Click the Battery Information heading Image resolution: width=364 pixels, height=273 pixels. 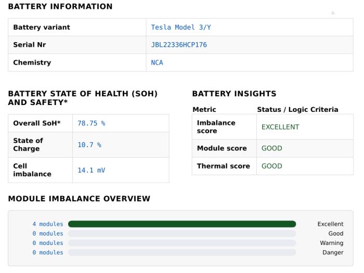60,6
